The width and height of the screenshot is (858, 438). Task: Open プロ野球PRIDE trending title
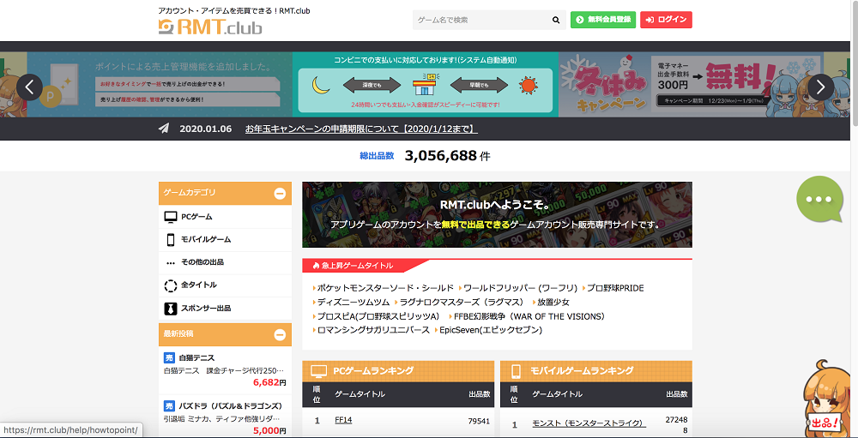(x=615, y=288)
